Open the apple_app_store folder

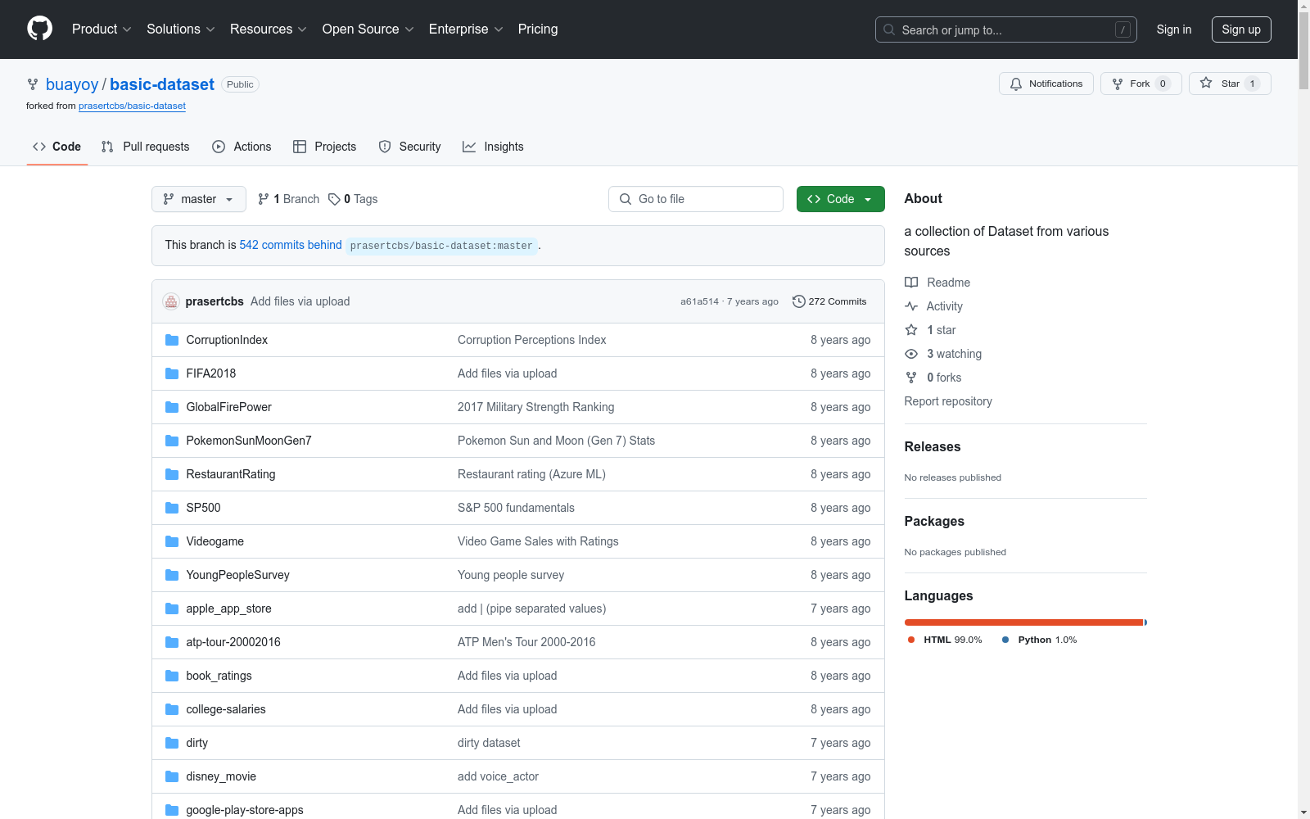tap(228, 609)
